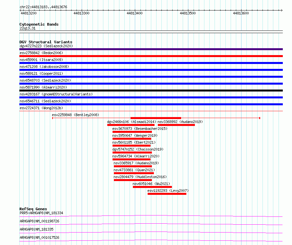Screen dimensions: 292x245
Task: Click esv3670973 (Besenbacher2015) label
Action: pyautogui.click(x=140, y=129)
